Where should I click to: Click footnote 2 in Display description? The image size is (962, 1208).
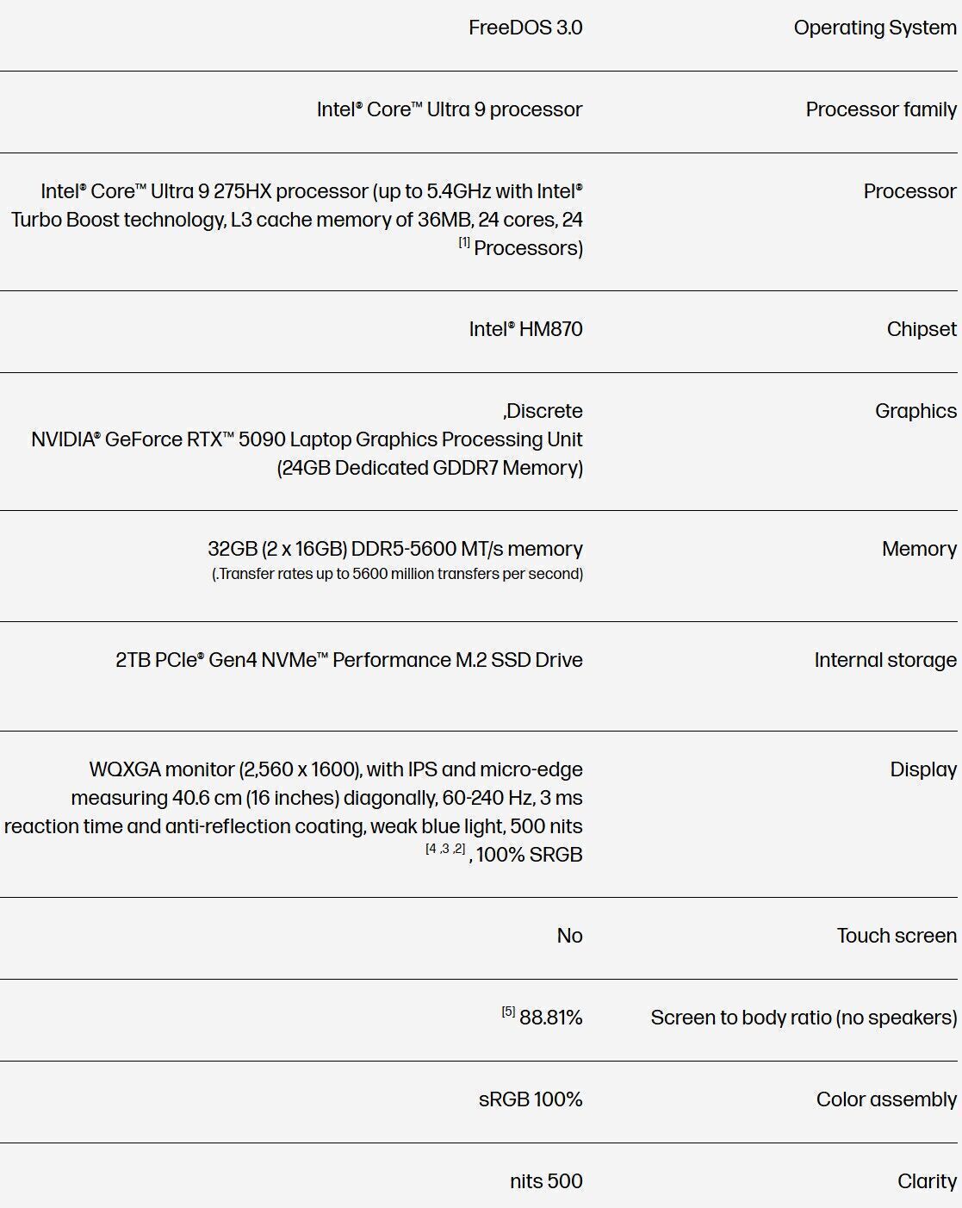pos(459,849)
